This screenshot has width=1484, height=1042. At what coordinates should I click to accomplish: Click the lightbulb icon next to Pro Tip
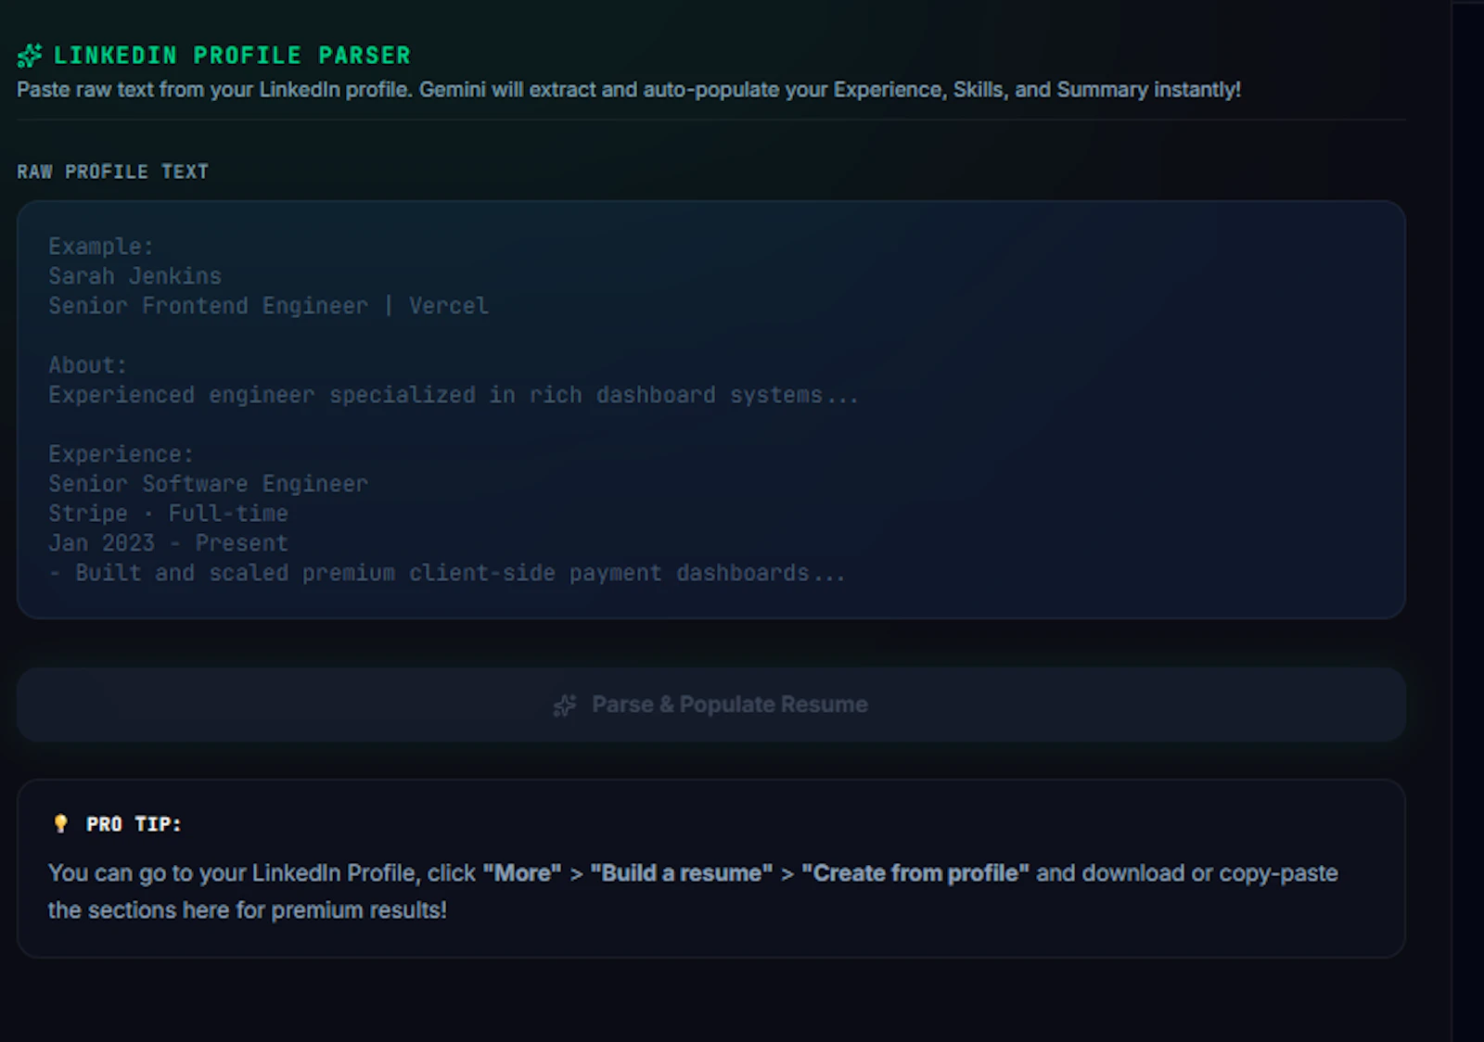[61, 823]
